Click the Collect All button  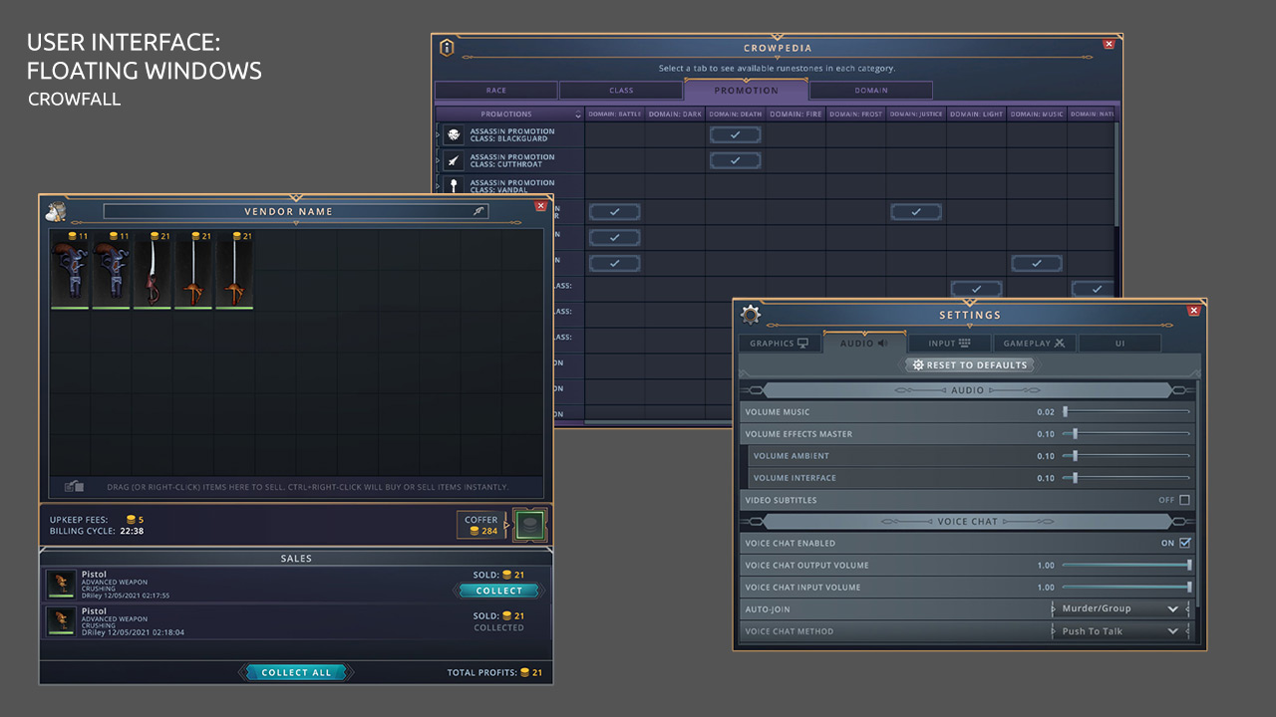(295, 673)
